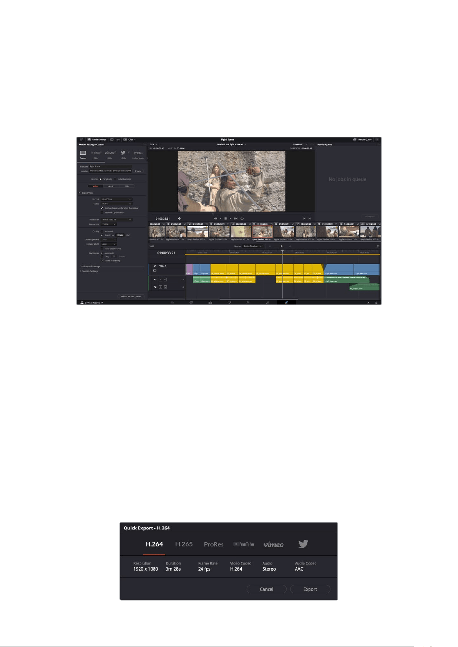Open the Color page icon
This screenshot has width=458, height=647.
(x=248, y=303)
